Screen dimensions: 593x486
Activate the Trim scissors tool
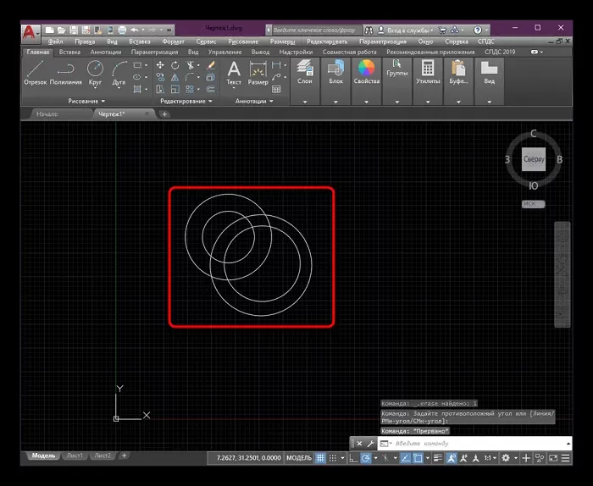point(191,65)
